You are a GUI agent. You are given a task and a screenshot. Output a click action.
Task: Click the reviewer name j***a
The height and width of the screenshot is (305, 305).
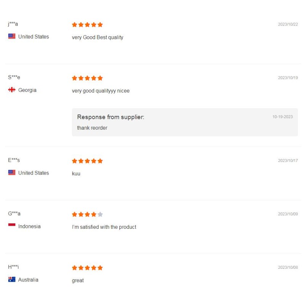click(x=13, y=24)
